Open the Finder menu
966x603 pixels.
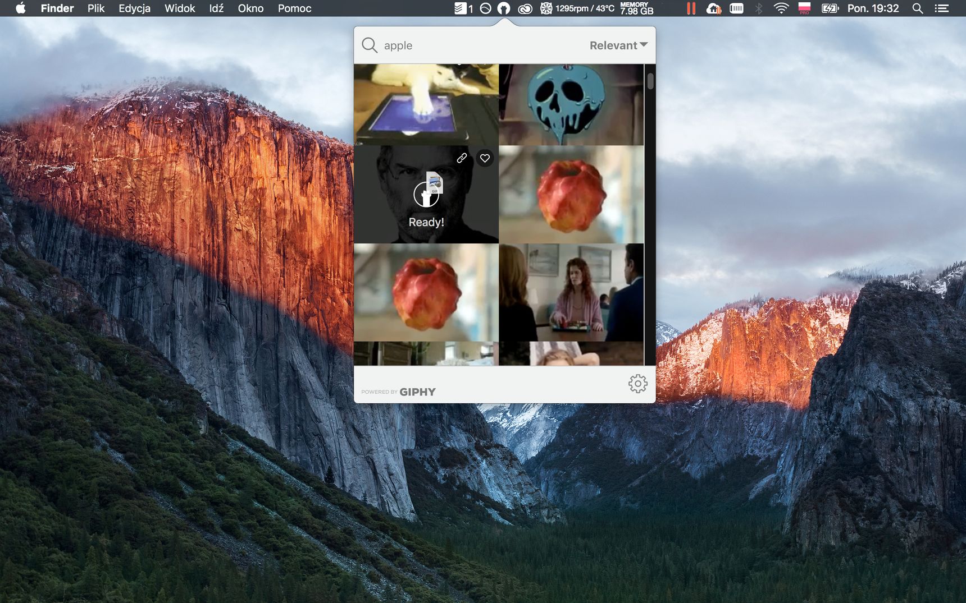pos(57,8)
